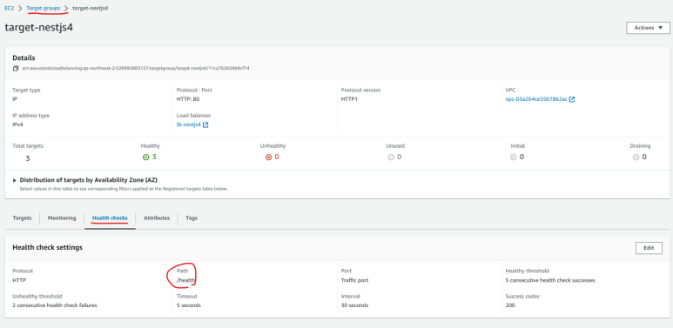Click the external link icon beside the VPC ID
This screenshot has height=328, width=673.
(572, 99)
